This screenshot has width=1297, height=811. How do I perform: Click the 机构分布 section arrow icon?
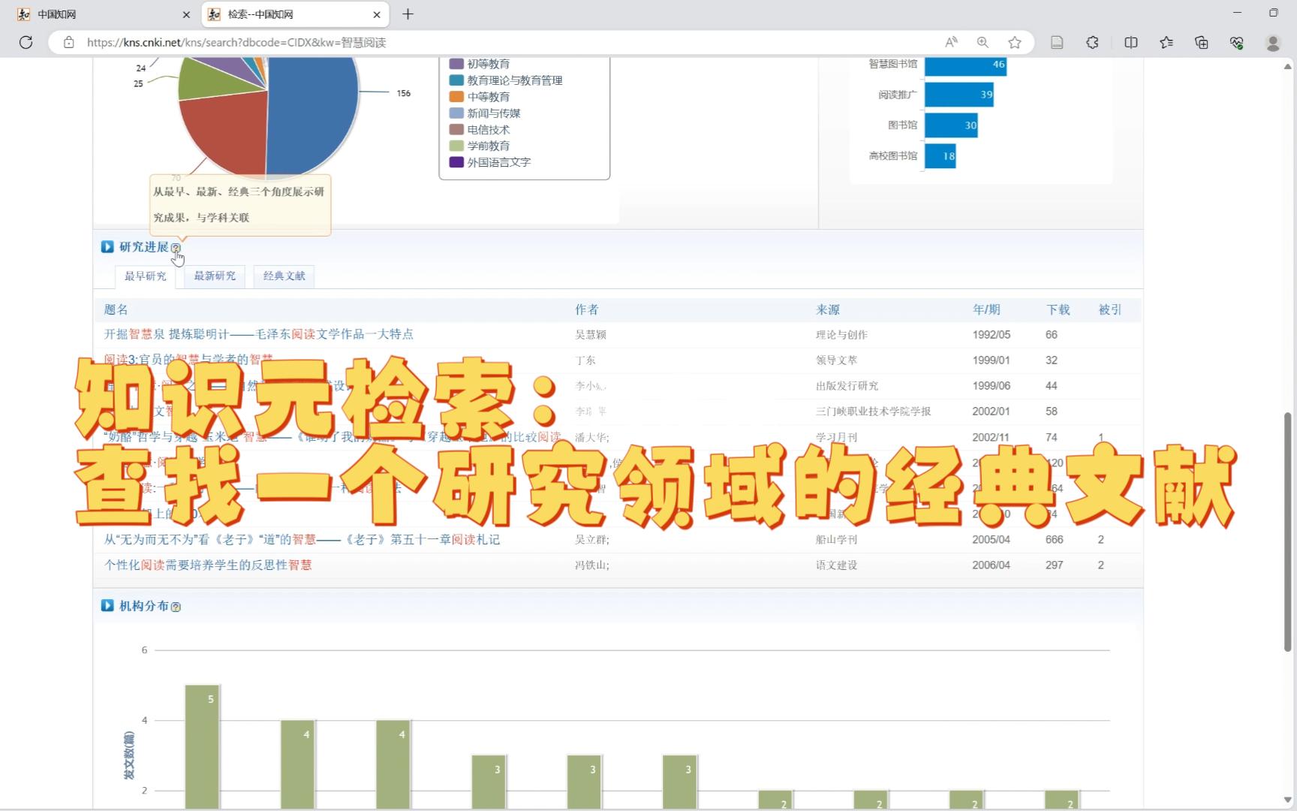tap(107, 606)
